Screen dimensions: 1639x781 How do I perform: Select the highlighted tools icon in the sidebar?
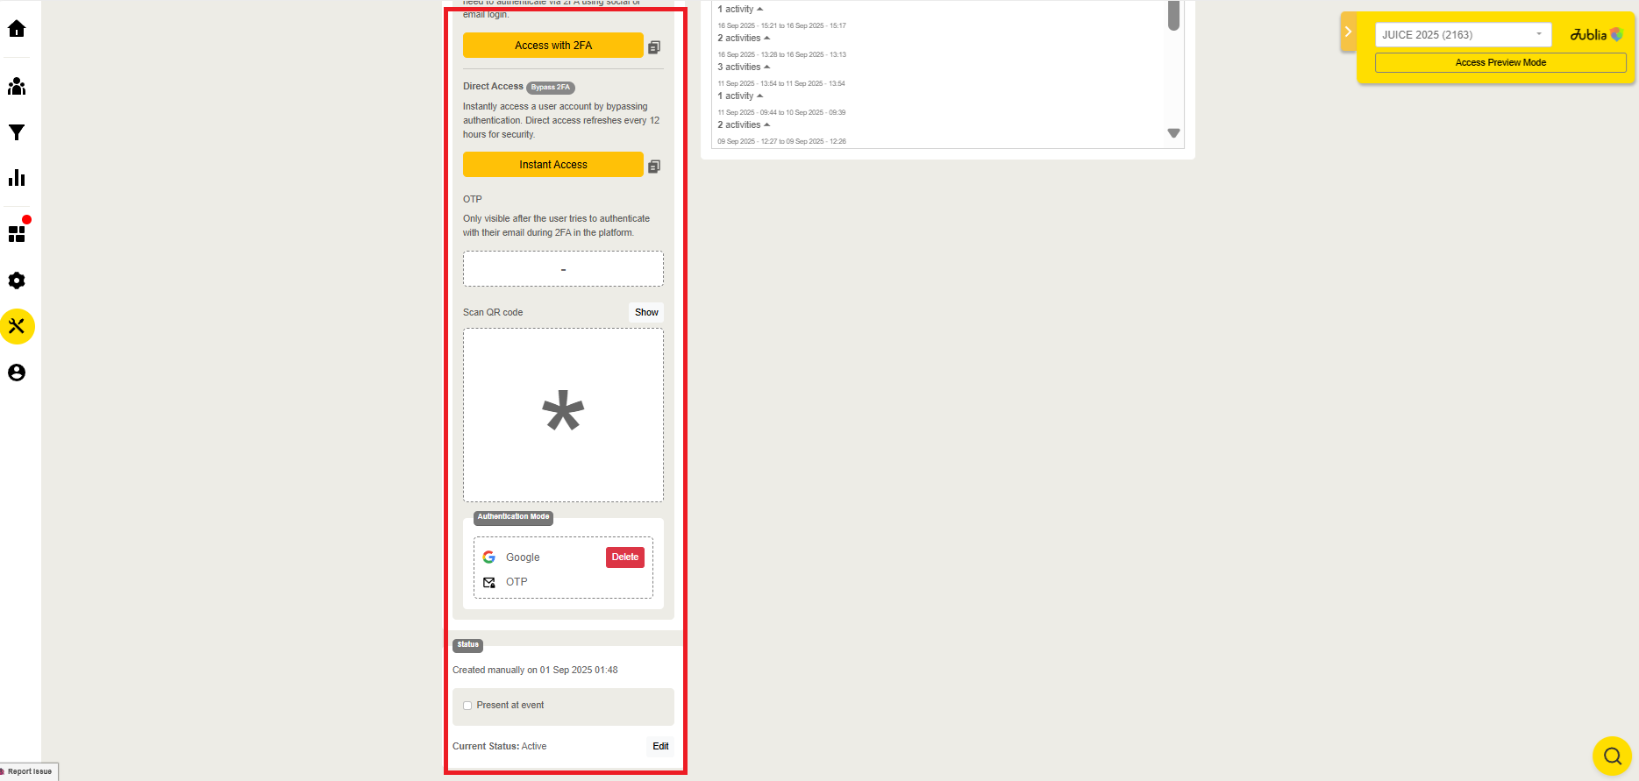(x=17, y=326)
